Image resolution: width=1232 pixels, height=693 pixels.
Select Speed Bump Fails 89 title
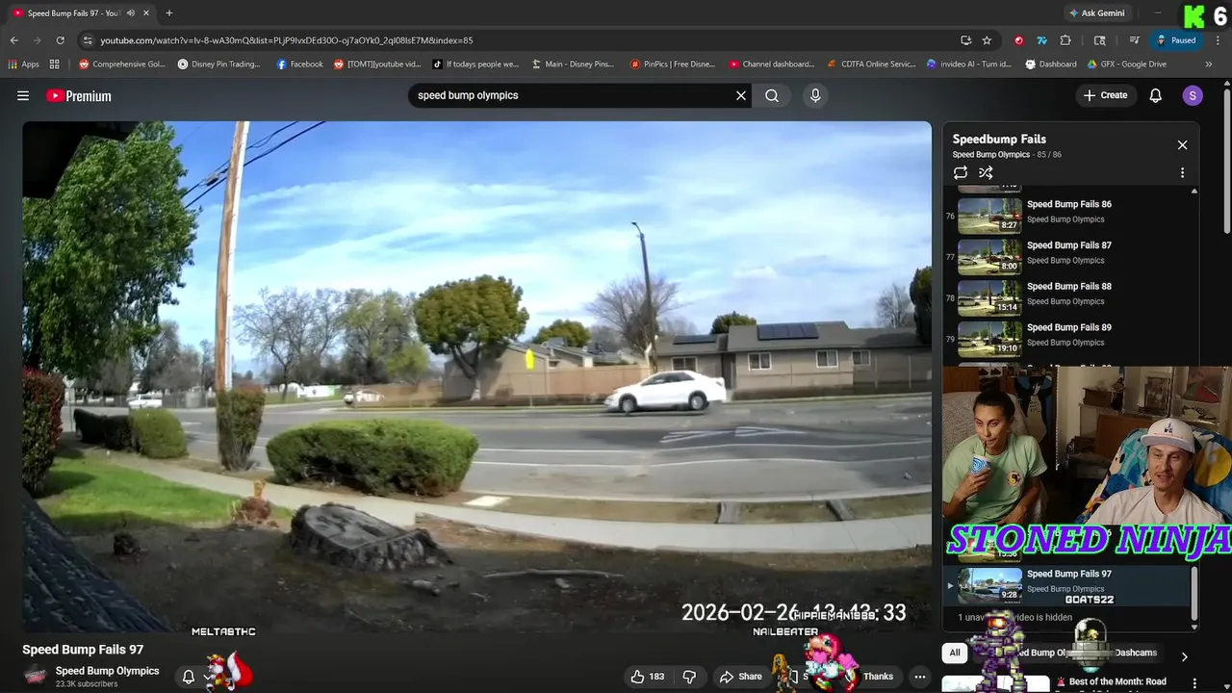tap(1068, 328)
